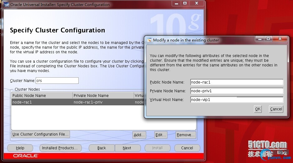Cancel the Oracle installer
Viewport: 293px width, 163px height.
click(x=187, y=148)
